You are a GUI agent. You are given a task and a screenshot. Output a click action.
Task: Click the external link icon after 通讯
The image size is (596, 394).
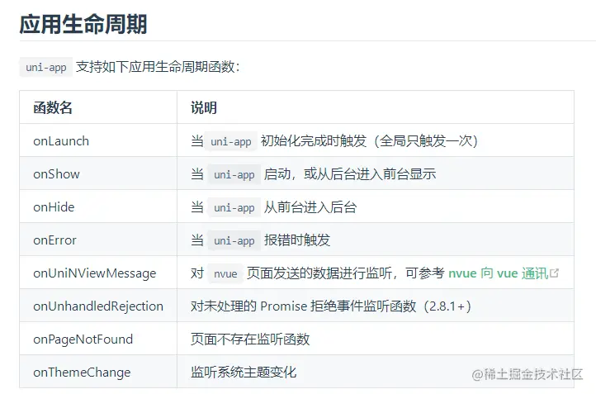point(554,273)
